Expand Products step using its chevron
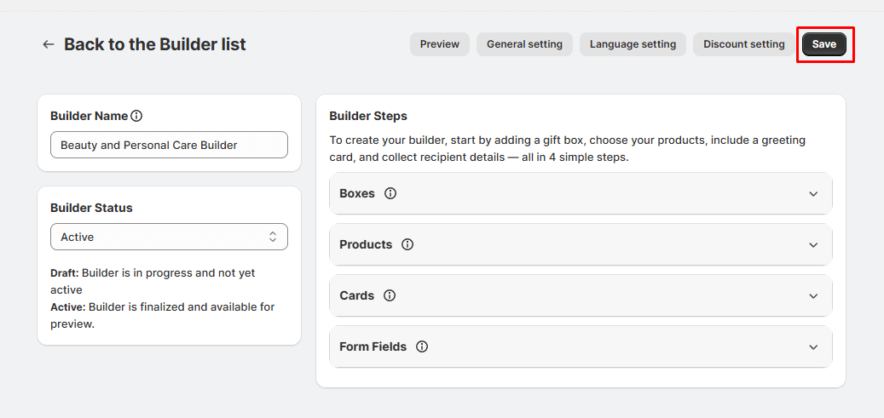The image size is (884, 418). (x=813, y=245)
